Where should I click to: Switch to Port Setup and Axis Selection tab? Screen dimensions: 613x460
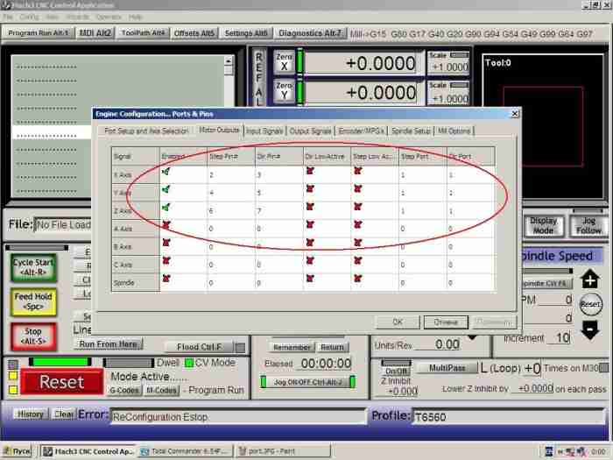pyautogui.click(x=146, y=131)
